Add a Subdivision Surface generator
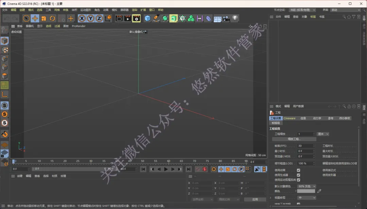 pos(165,18)
